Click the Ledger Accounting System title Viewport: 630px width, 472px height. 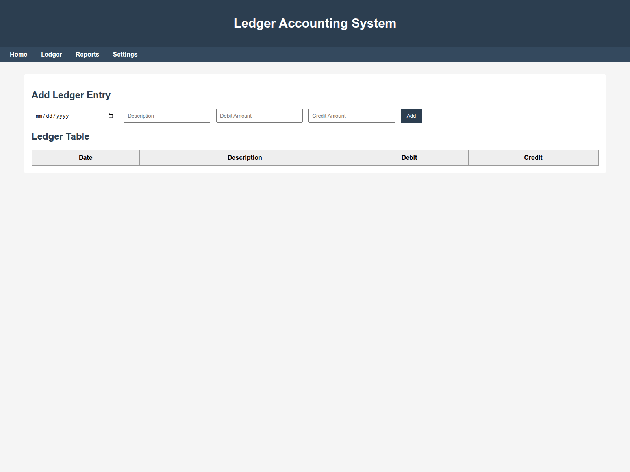coord(315,23)
